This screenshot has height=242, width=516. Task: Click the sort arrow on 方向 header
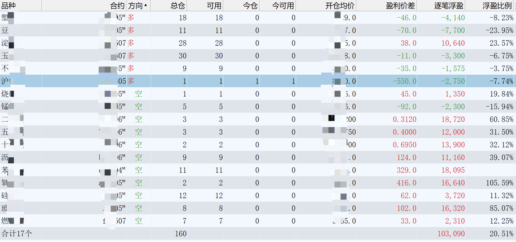click(x=146, y=5)
